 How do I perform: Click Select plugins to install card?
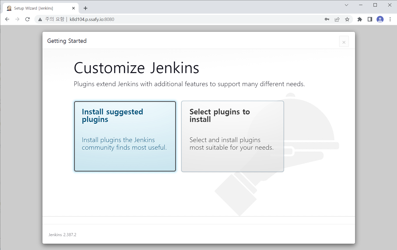(233, 136)
